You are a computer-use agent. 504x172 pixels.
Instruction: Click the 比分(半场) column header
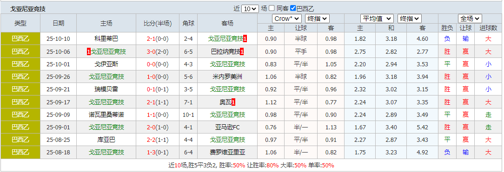158,23
